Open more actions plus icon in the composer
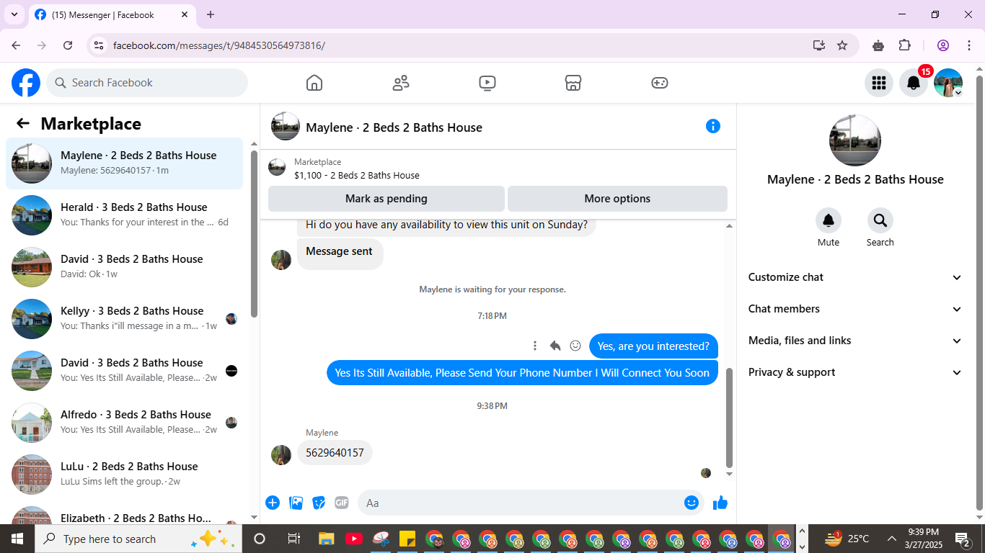985x553 pixels. pyautogui.click(x=273, y=503)
